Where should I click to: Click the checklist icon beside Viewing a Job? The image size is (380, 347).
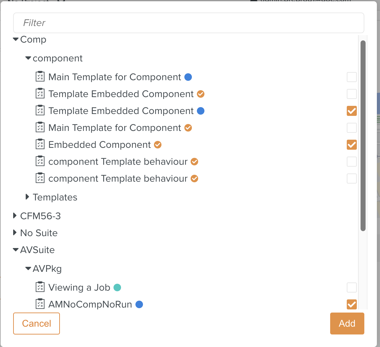click(40, 287)
